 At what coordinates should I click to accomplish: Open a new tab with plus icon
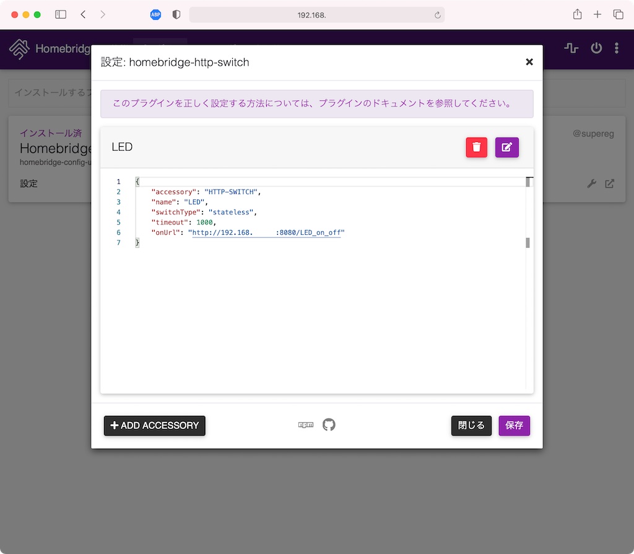pyautogui.click(x=597, y=15)
